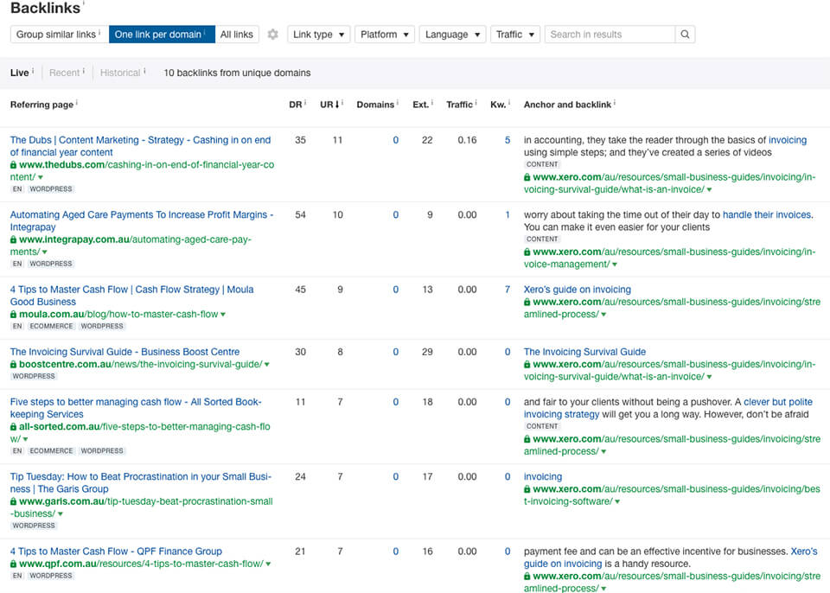Click 'clever but polite invoicing strategy' anchor
830x593 pixels.
pyautogui.click(x=668, y=408)
